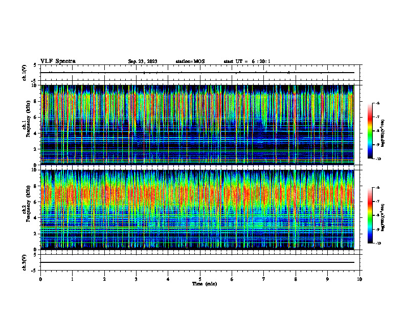Image resolution: width=405 pixels, height=313 pixels.
Task: Click the "ch.1(V)" axis label
Action: click(x=24, y=73)
